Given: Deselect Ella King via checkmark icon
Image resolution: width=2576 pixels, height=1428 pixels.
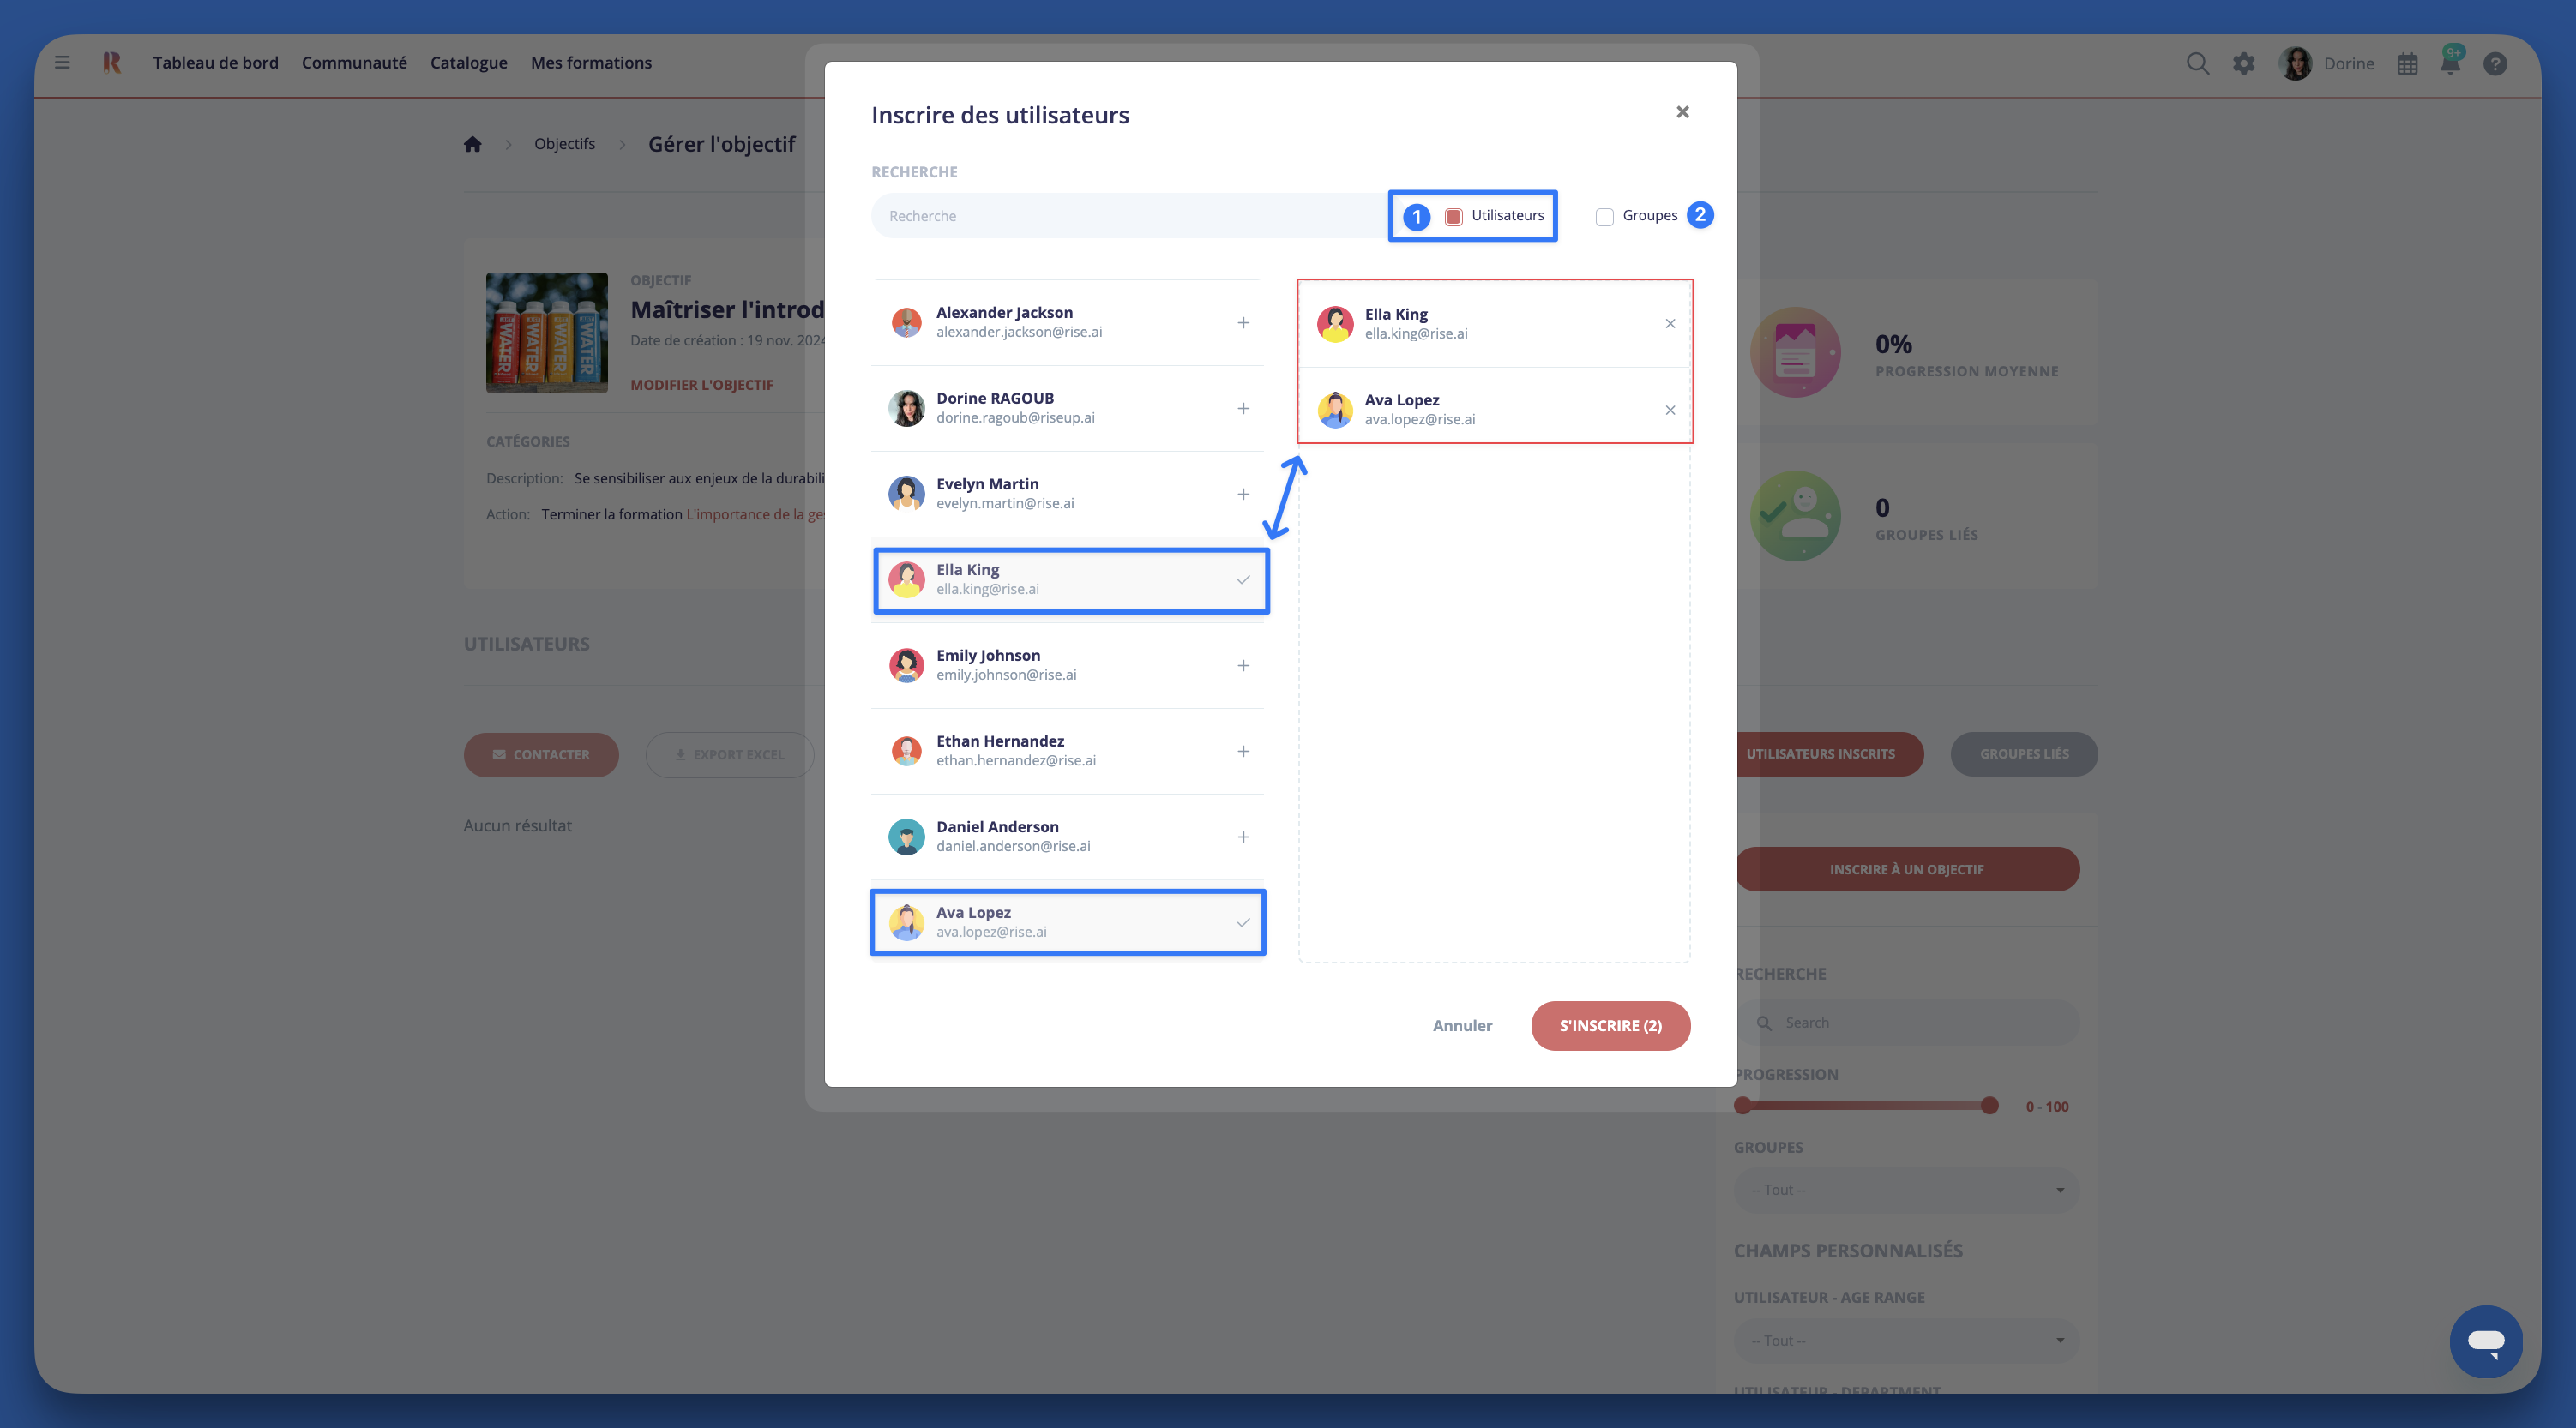Looking at the screenshot, I should (1243, 579).
